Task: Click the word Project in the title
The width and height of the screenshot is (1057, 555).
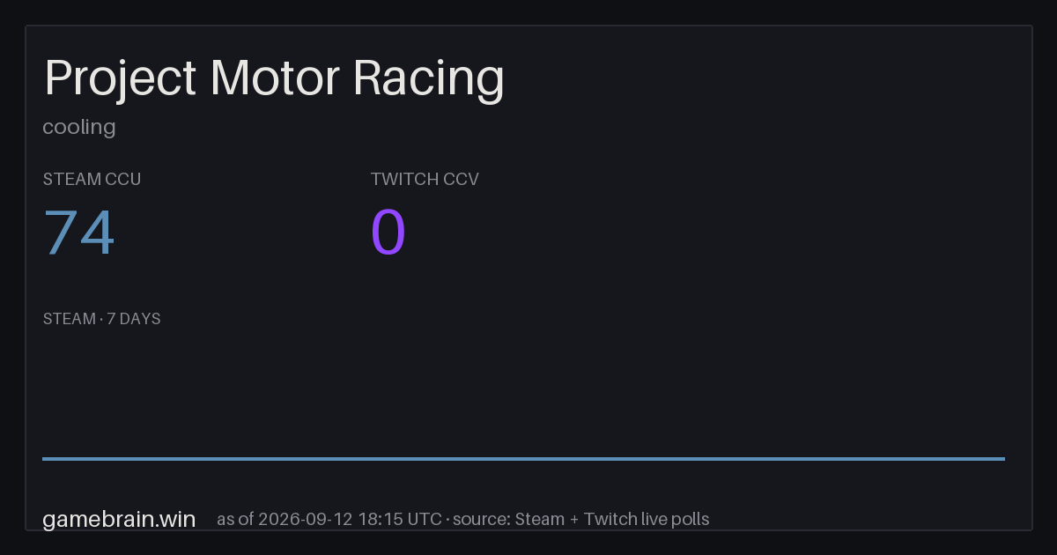Action: click(120, 79)
